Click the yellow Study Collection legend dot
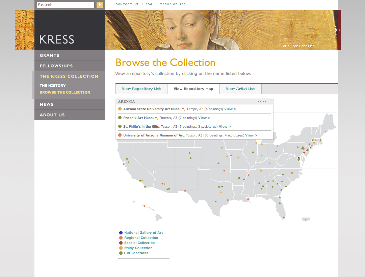This screenshot has height=277, width=365. (121, 248)
